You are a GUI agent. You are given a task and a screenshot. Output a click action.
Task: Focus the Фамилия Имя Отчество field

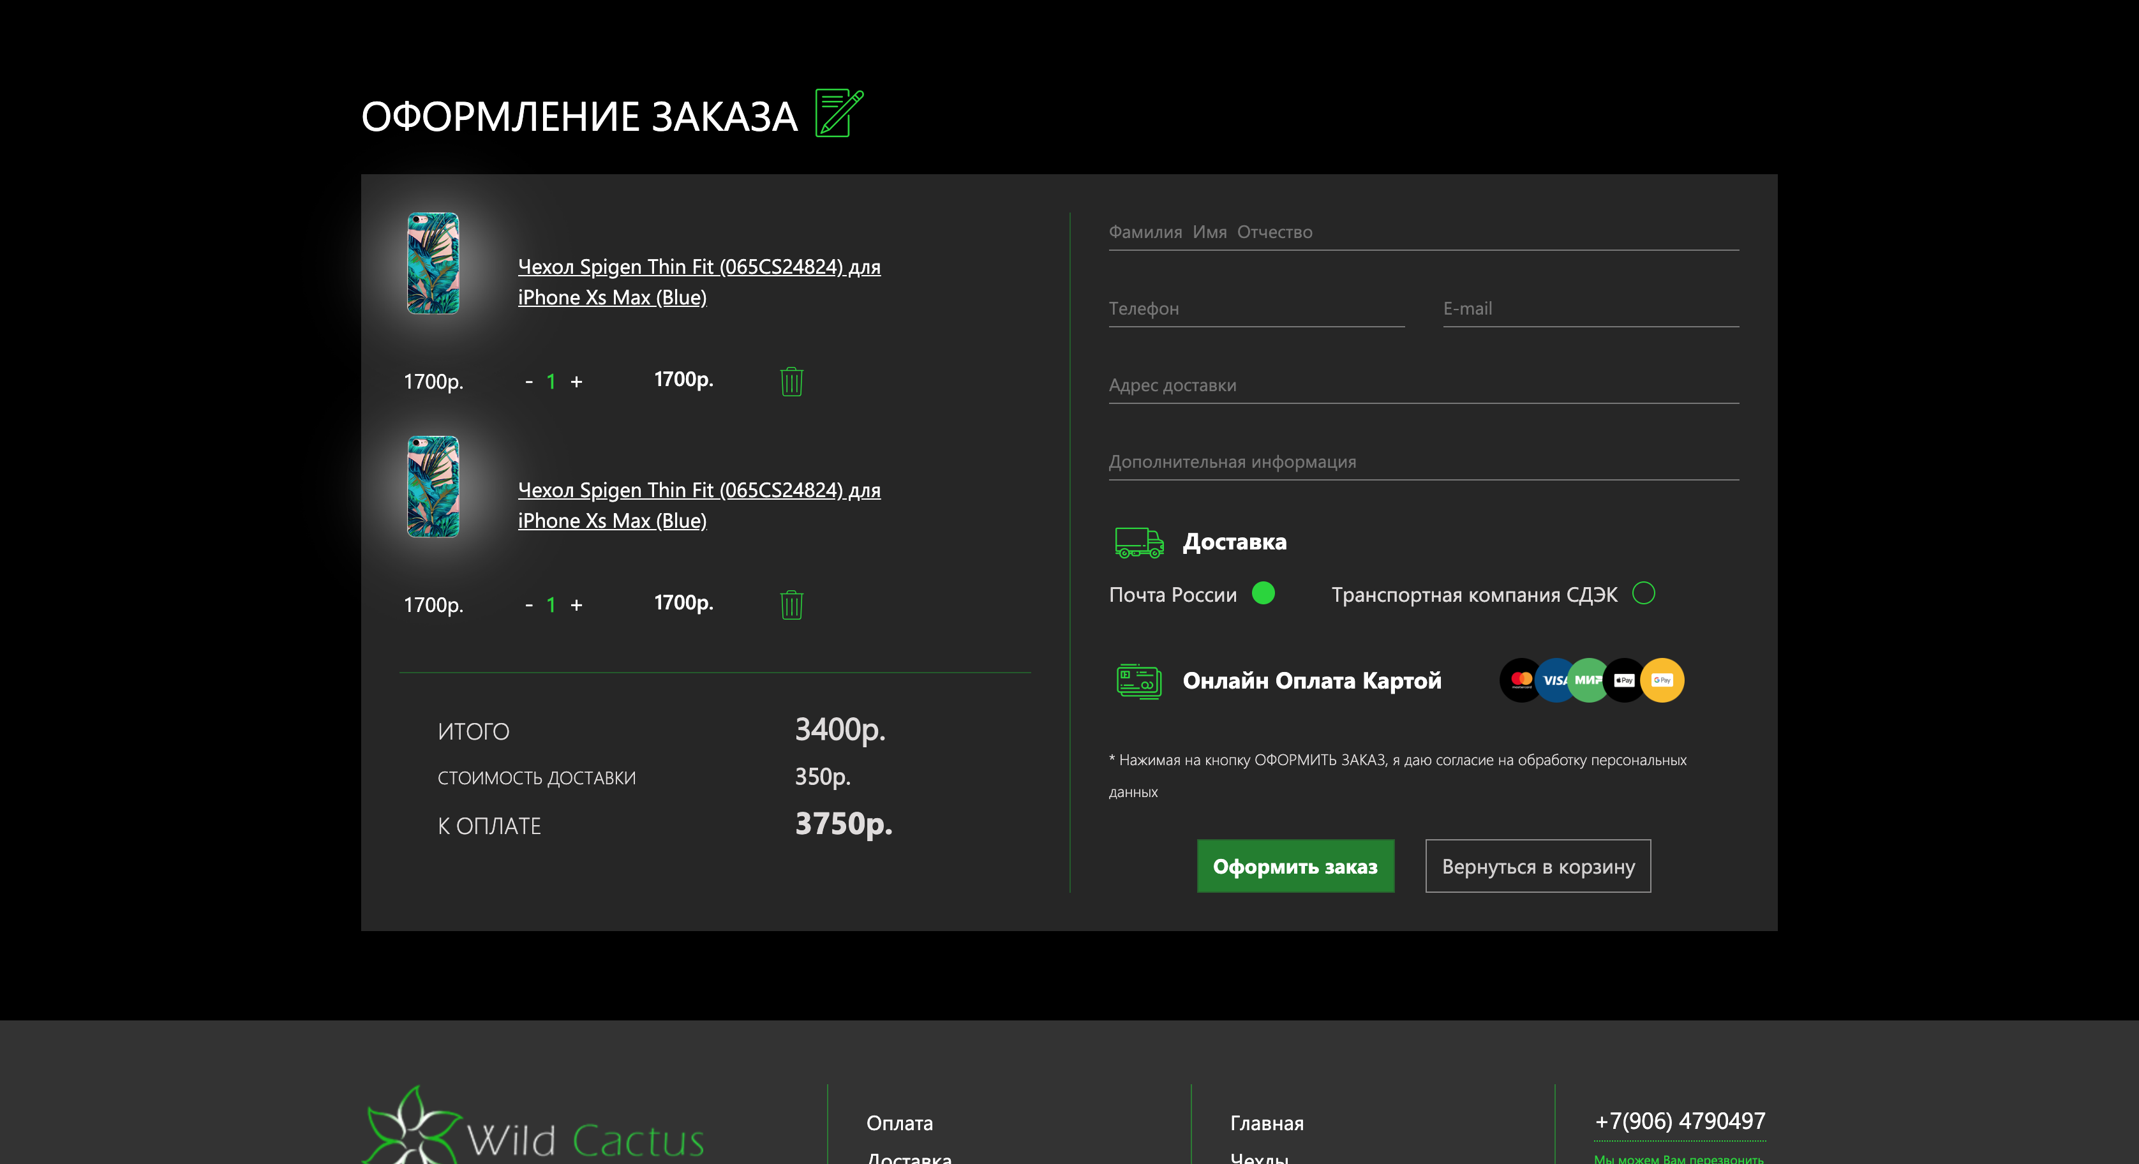[x=1423, y=232]
